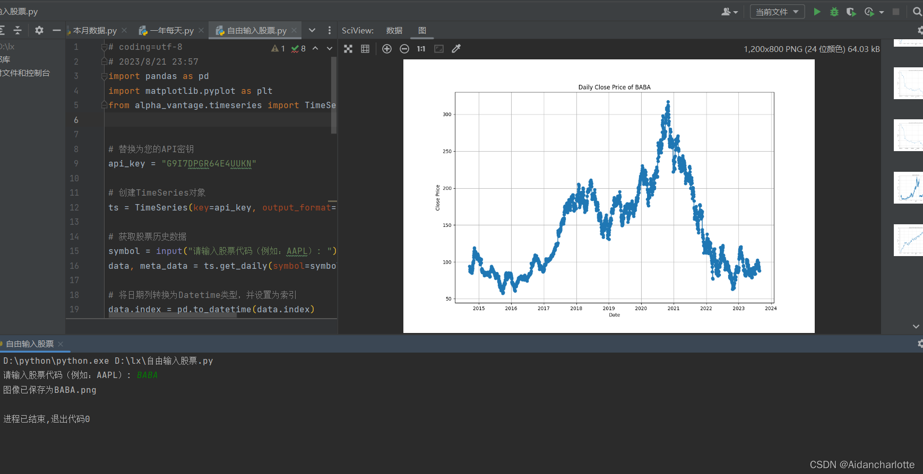Click the symbol = input line

click(222, 251)
